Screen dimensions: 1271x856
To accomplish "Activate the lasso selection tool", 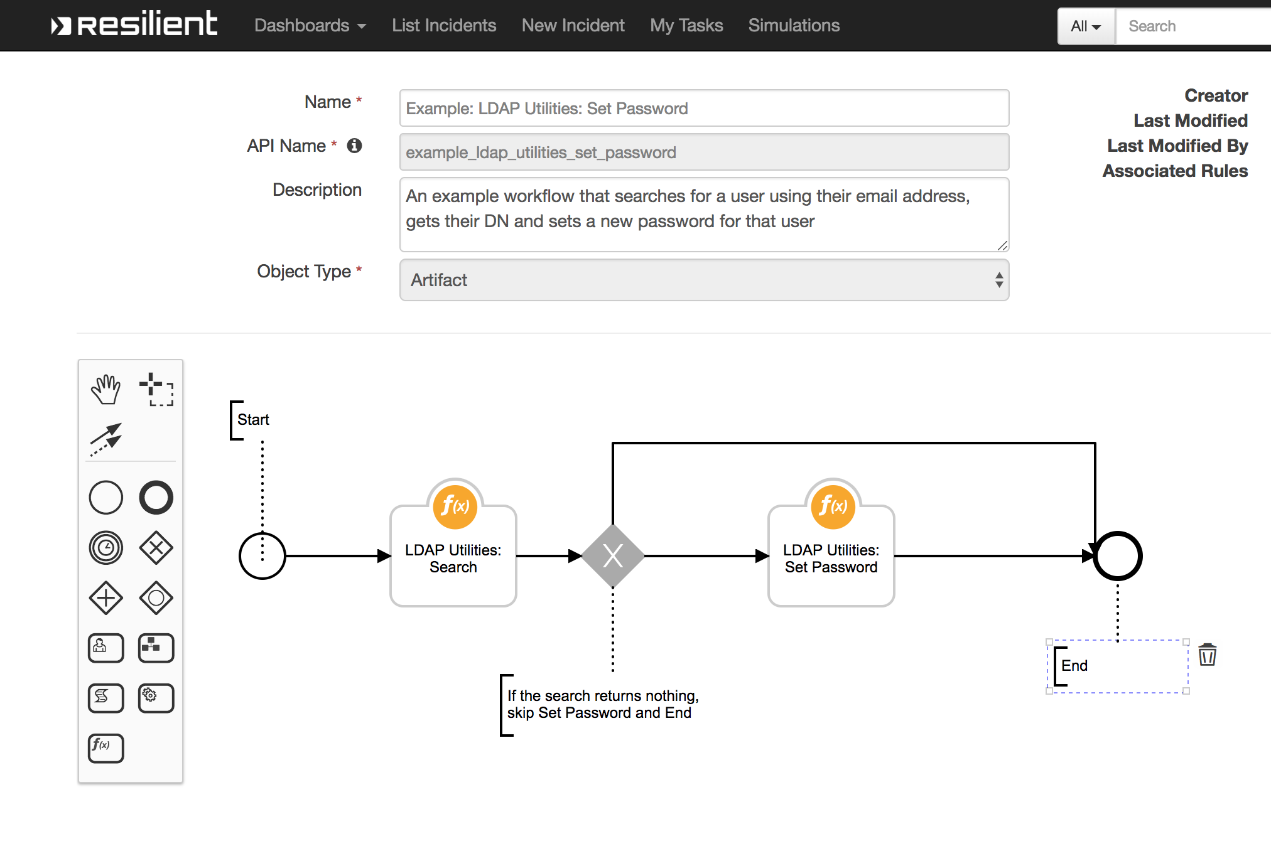I will [x=157, y=389].
